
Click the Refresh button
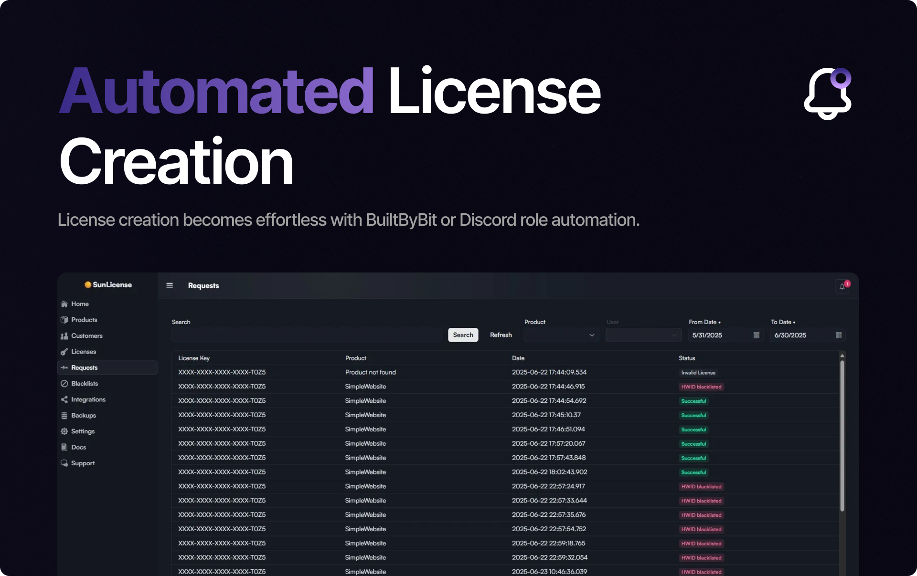501,335
